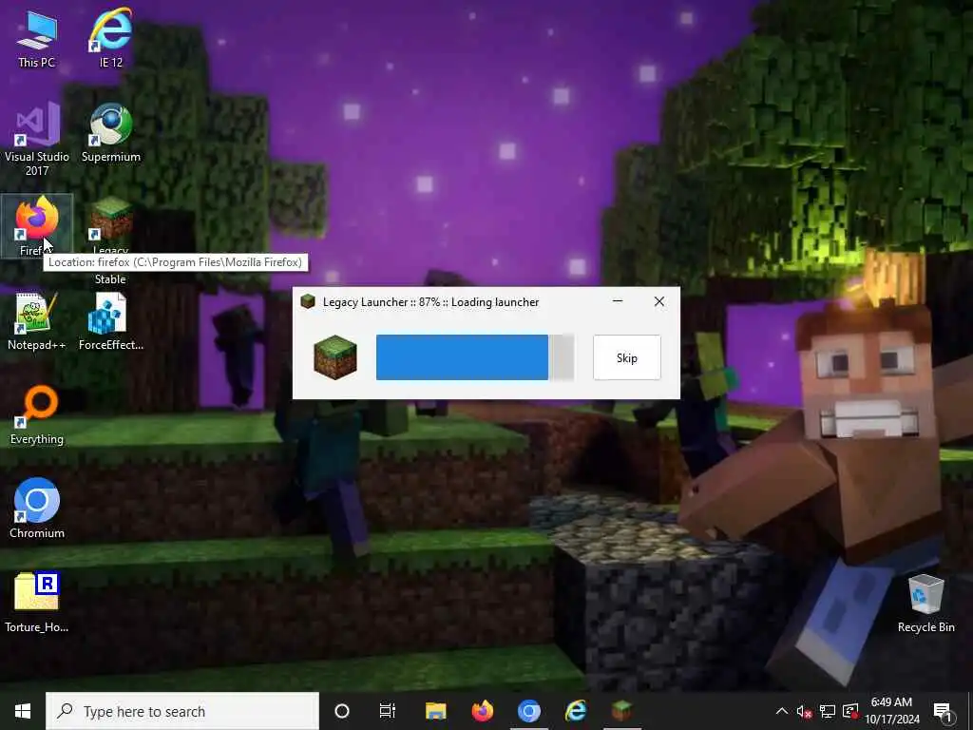The image size is (973, 730).
Task: Switch to Chromium on the taskbar
Action: click(528, 711)
